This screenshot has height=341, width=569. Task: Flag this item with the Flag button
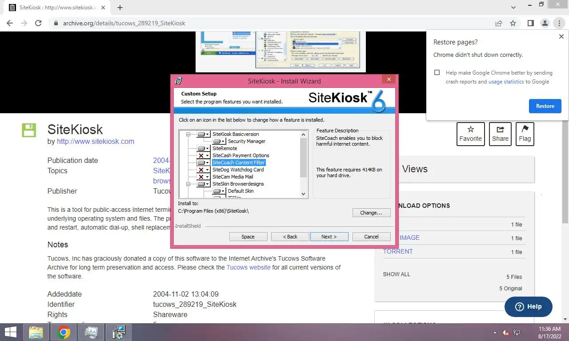(525, 134)
